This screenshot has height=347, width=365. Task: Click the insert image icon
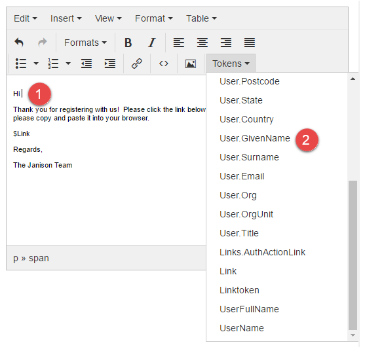(191, 64)
